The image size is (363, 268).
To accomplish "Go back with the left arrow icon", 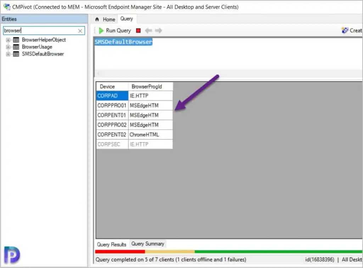I will click(149, 31).
